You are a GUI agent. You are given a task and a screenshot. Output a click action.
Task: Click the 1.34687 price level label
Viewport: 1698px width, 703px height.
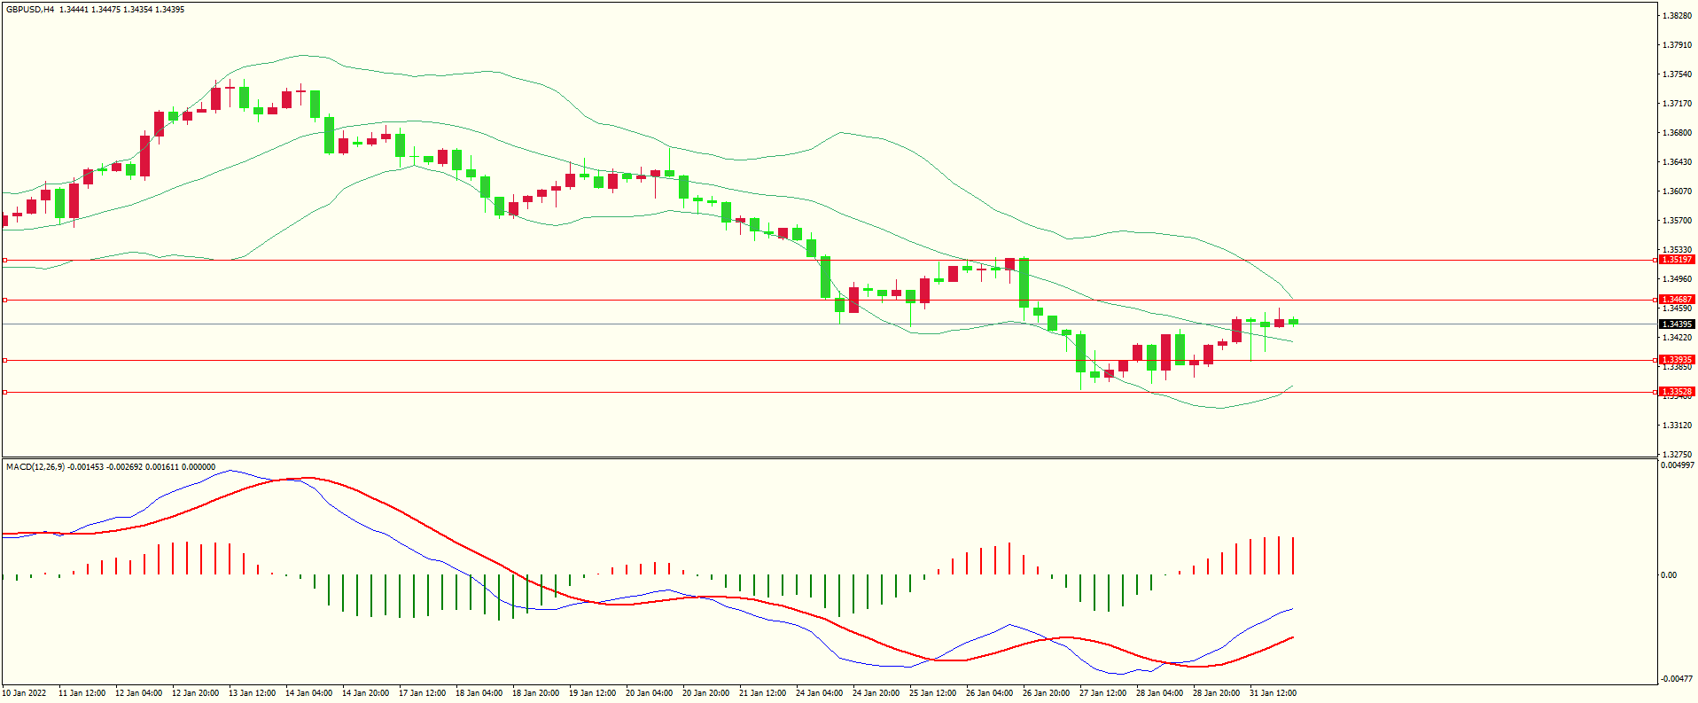1677,300
